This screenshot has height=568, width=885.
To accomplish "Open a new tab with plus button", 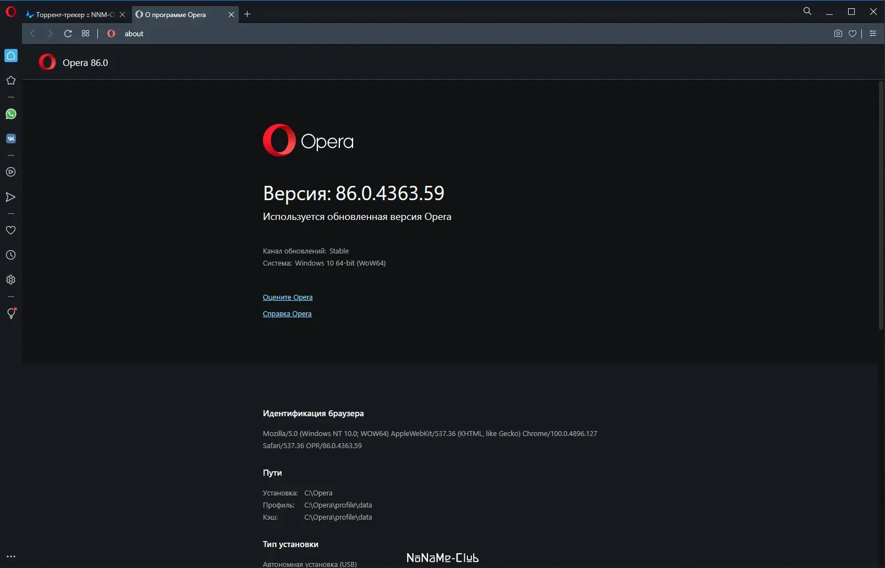I will pyautogui.click(x=247, y=14).
